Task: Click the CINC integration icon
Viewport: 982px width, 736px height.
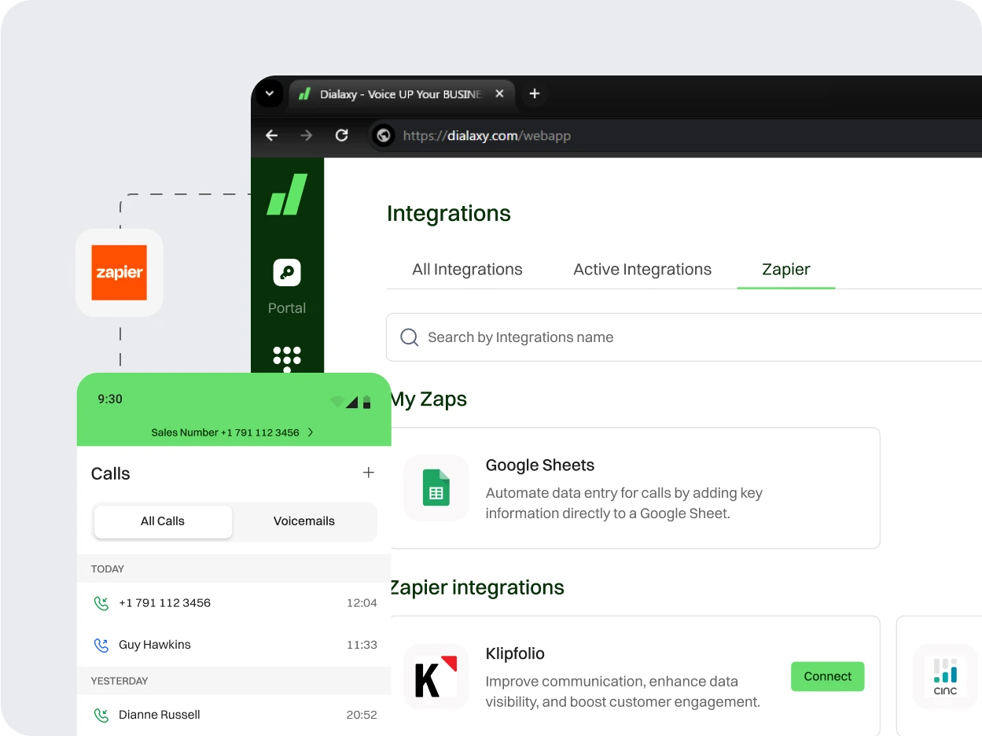Action: [x=945, y=676]
